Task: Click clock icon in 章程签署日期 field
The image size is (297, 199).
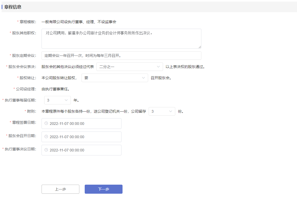Action: pyautogui.click(x=46, y=124)
